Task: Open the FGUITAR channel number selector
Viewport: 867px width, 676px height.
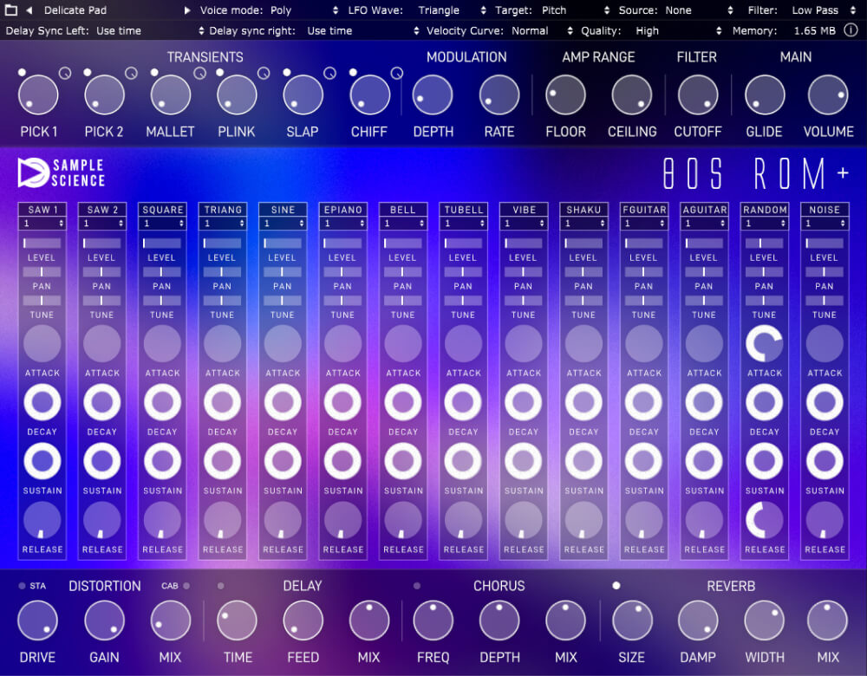Action: [643, 224]
